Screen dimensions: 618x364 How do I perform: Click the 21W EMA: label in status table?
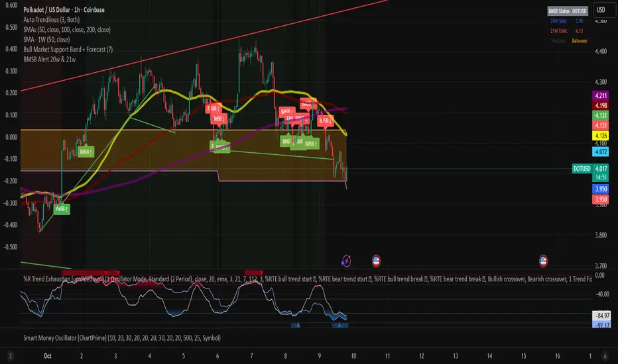558,30
